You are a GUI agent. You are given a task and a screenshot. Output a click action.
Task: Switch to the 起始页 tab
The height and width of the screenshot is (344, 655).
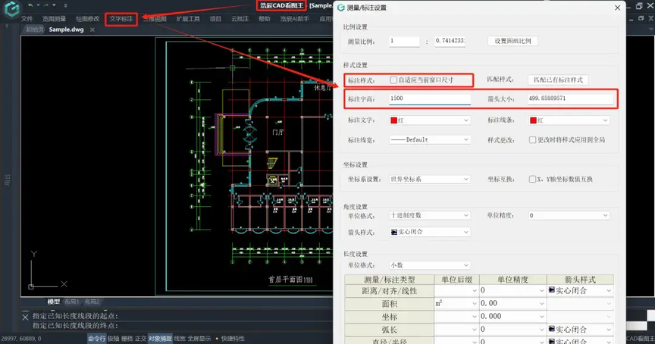(34, 30)
